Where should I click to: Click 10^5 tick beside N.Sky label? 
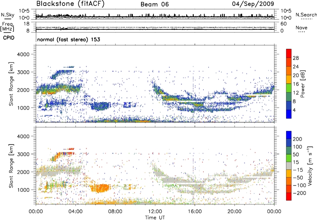click(24, 11)
